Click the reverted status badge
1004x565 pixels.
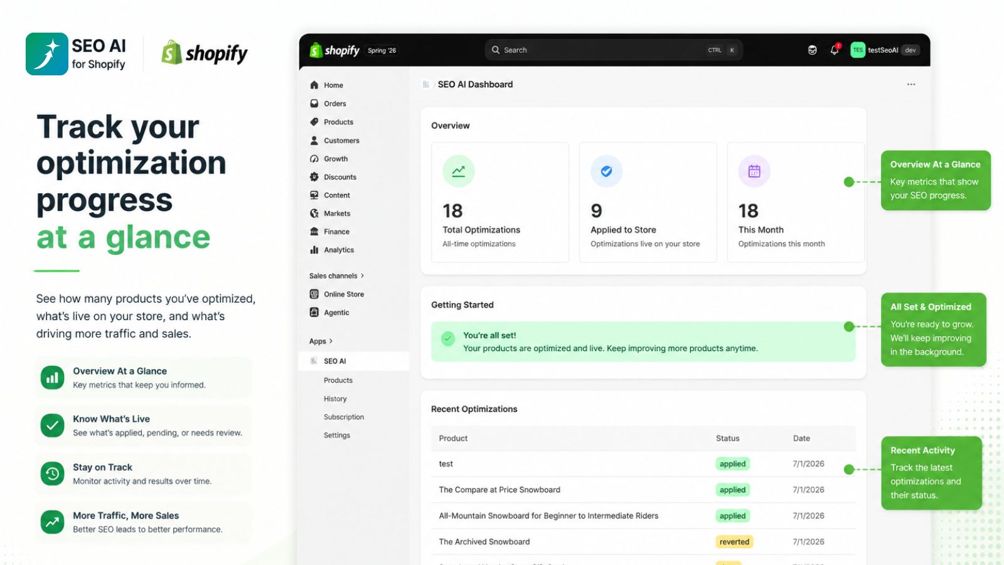point(734,542)
